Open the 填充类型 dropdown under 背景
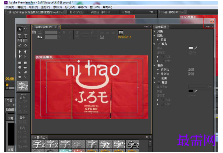This screenshot has width=223, height=153. coord(200,86)
